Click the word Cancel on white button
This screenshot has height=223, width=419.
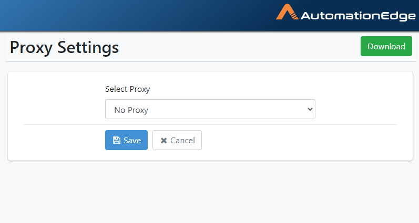[183, 141]
